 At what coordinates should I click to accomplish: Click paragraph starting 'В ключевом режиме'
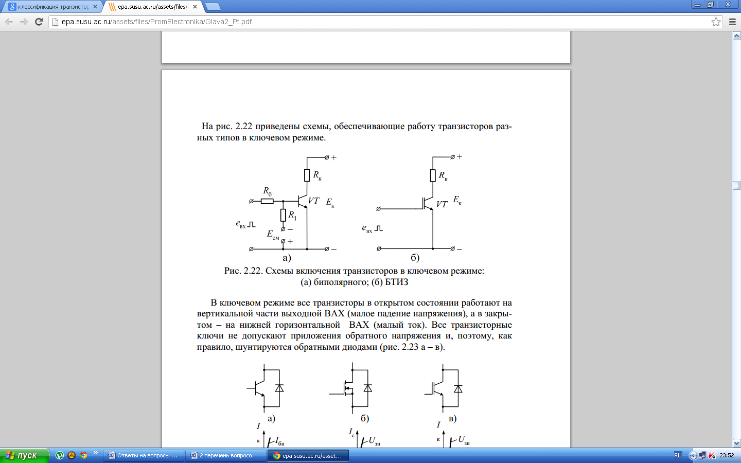click(354, 325)
